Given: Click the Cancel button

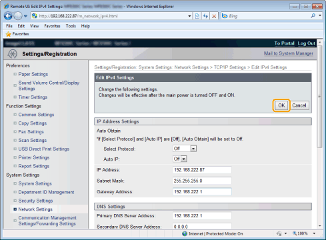Looking at the screenshot, I should (x=299, y=105).
